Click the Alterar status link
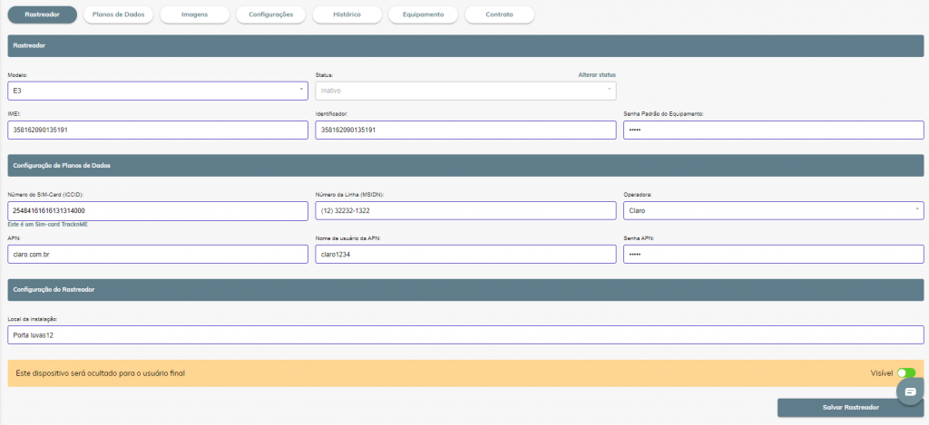Screen dimensions: 929x425 pos(597,75)
